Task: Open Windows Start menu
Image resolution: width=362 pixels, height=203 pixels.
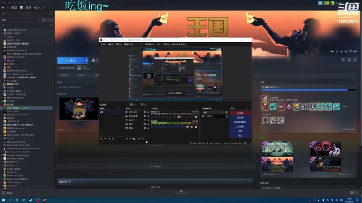Action: click(x=3, y=200)
